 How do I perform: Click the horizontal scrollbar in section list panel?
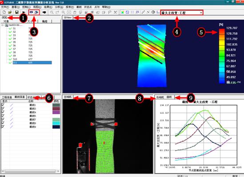coord(30,171)
